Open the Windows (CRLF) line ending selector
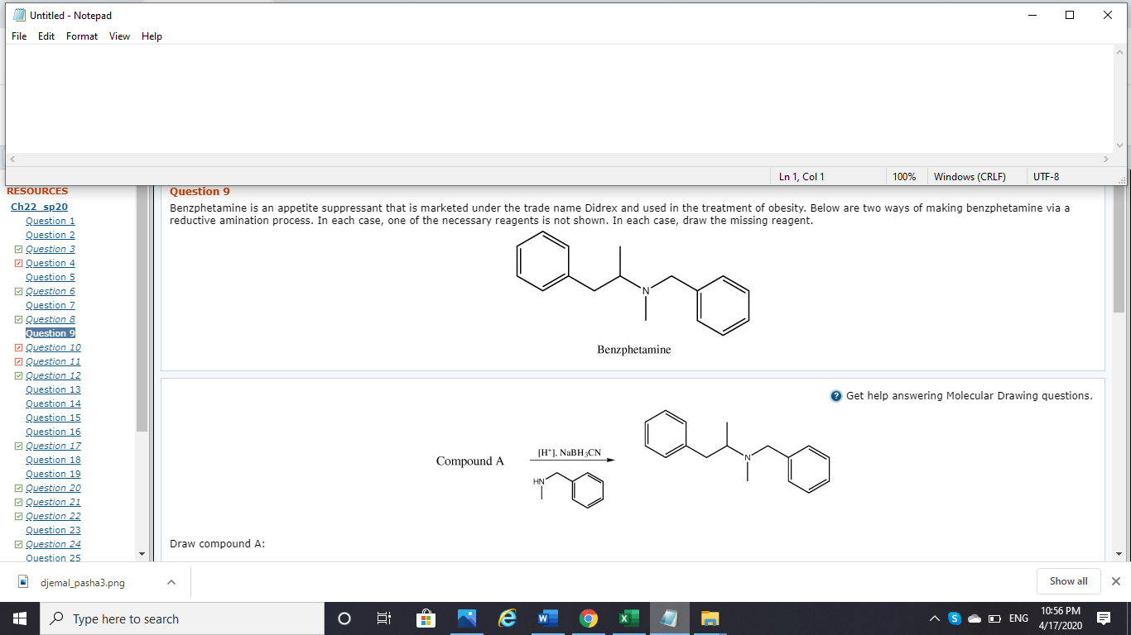This screenshot has width=1131, height=635. [x=970, y=176]
